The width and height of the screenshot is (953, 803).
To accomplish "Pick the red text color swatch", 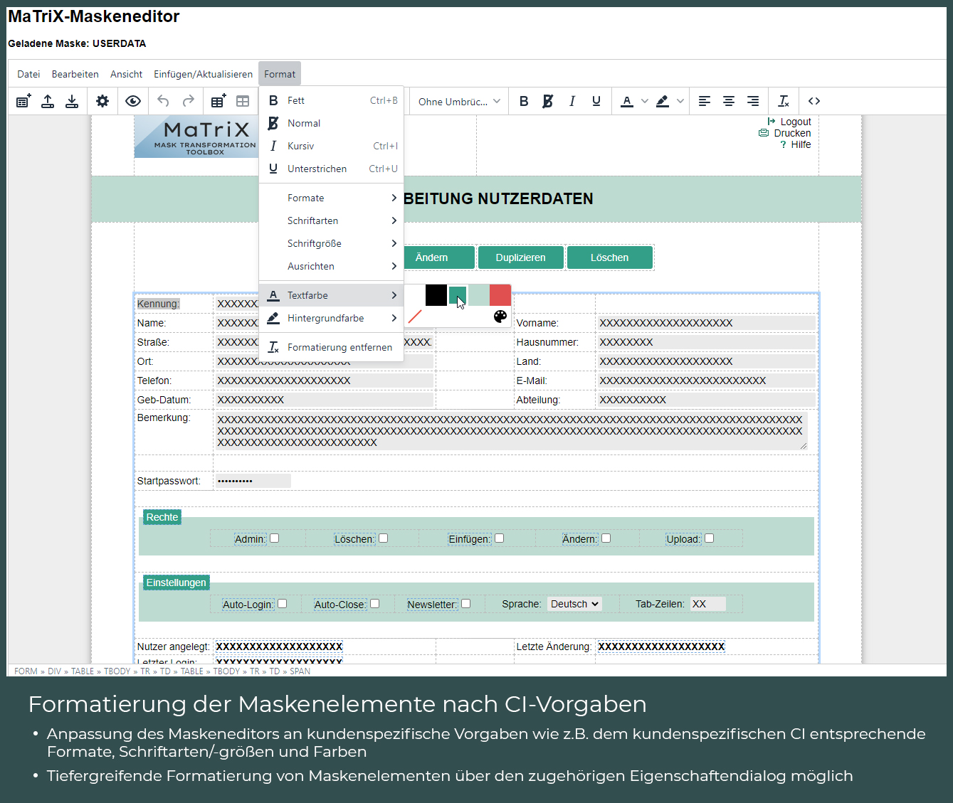I will pos(500,295).
